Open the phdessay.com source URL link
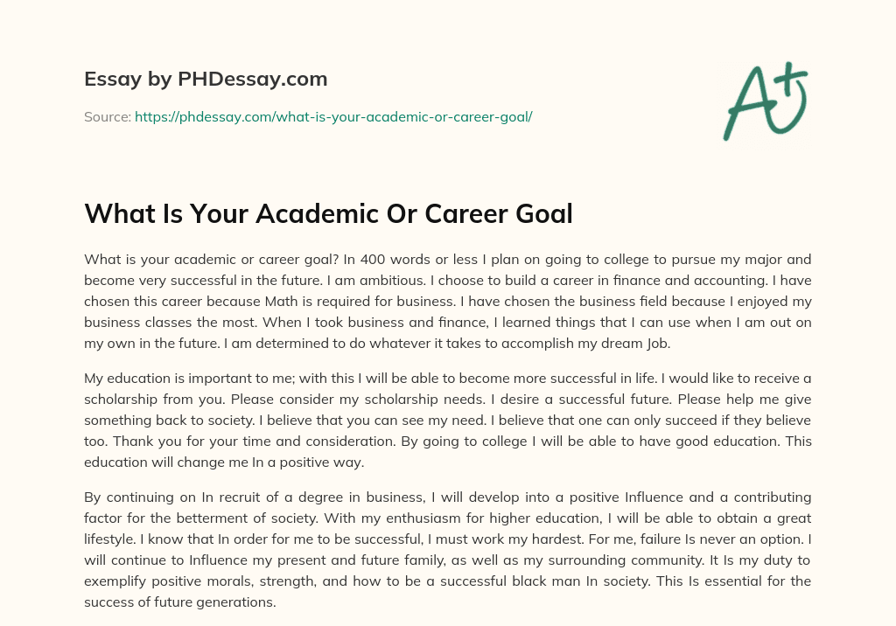Screen dimensions: 896x626 tap(333, 116)
